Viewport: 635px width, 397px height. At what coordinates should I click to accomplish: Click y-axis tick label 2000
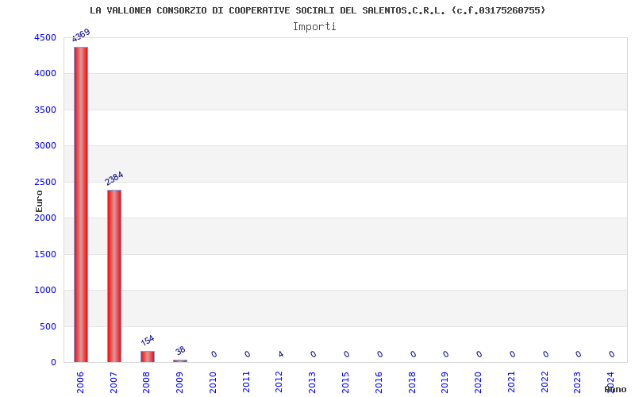click(45, 218)
